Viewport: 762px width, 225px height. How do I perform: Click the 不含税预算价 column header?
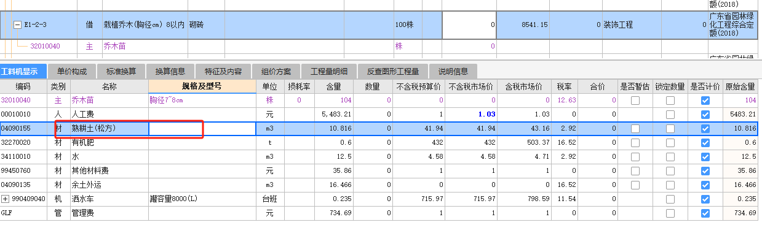click(419, 86)
